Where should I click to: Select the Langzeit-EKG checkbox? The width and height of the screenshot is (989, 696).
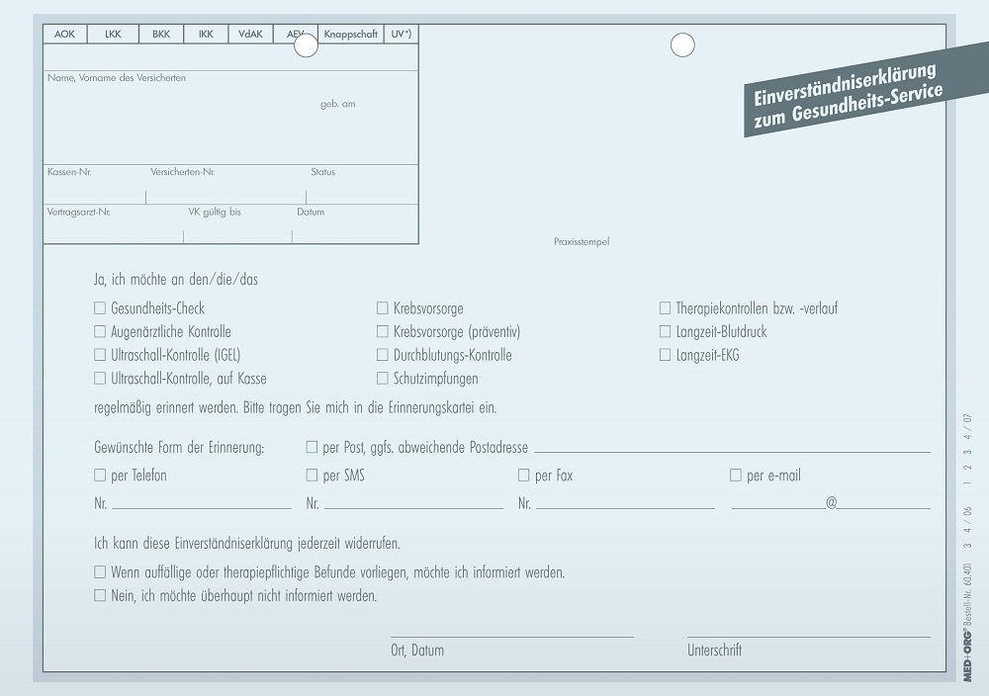665,355
